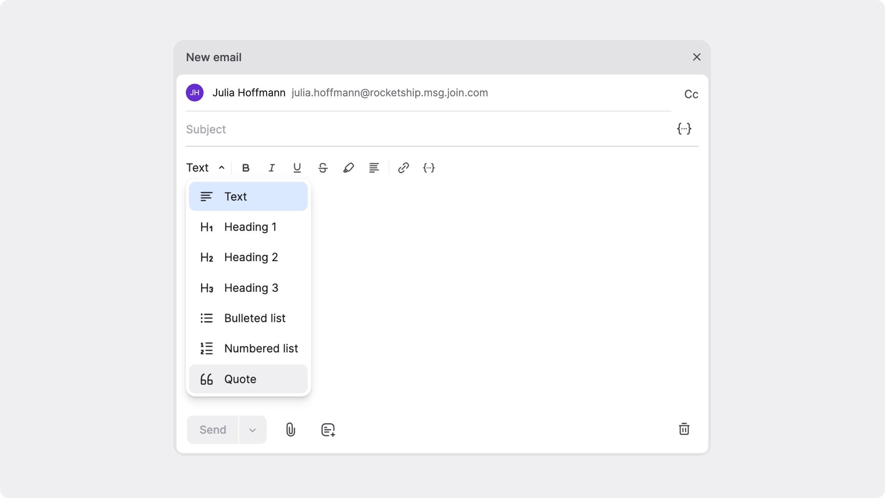The width and height of the screenshot is (885, 498).
Task: Toggle bold formatting
Action: [x=246, y=168]
